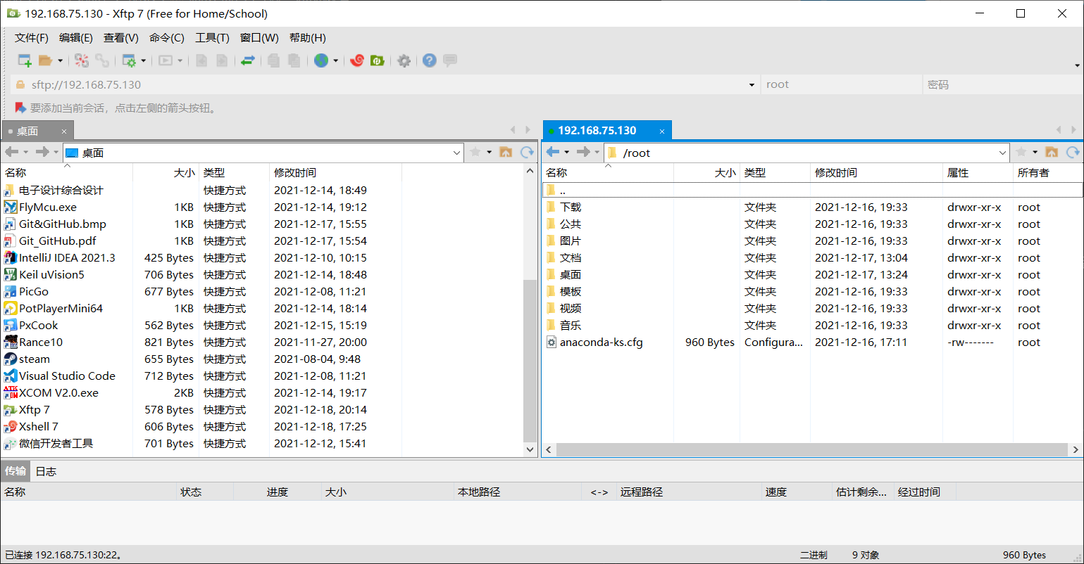This screenshot has width=1084, height=564.
Task: Open the 命令(C) menu
Action: pyautogui.click(x=167, y=38)
